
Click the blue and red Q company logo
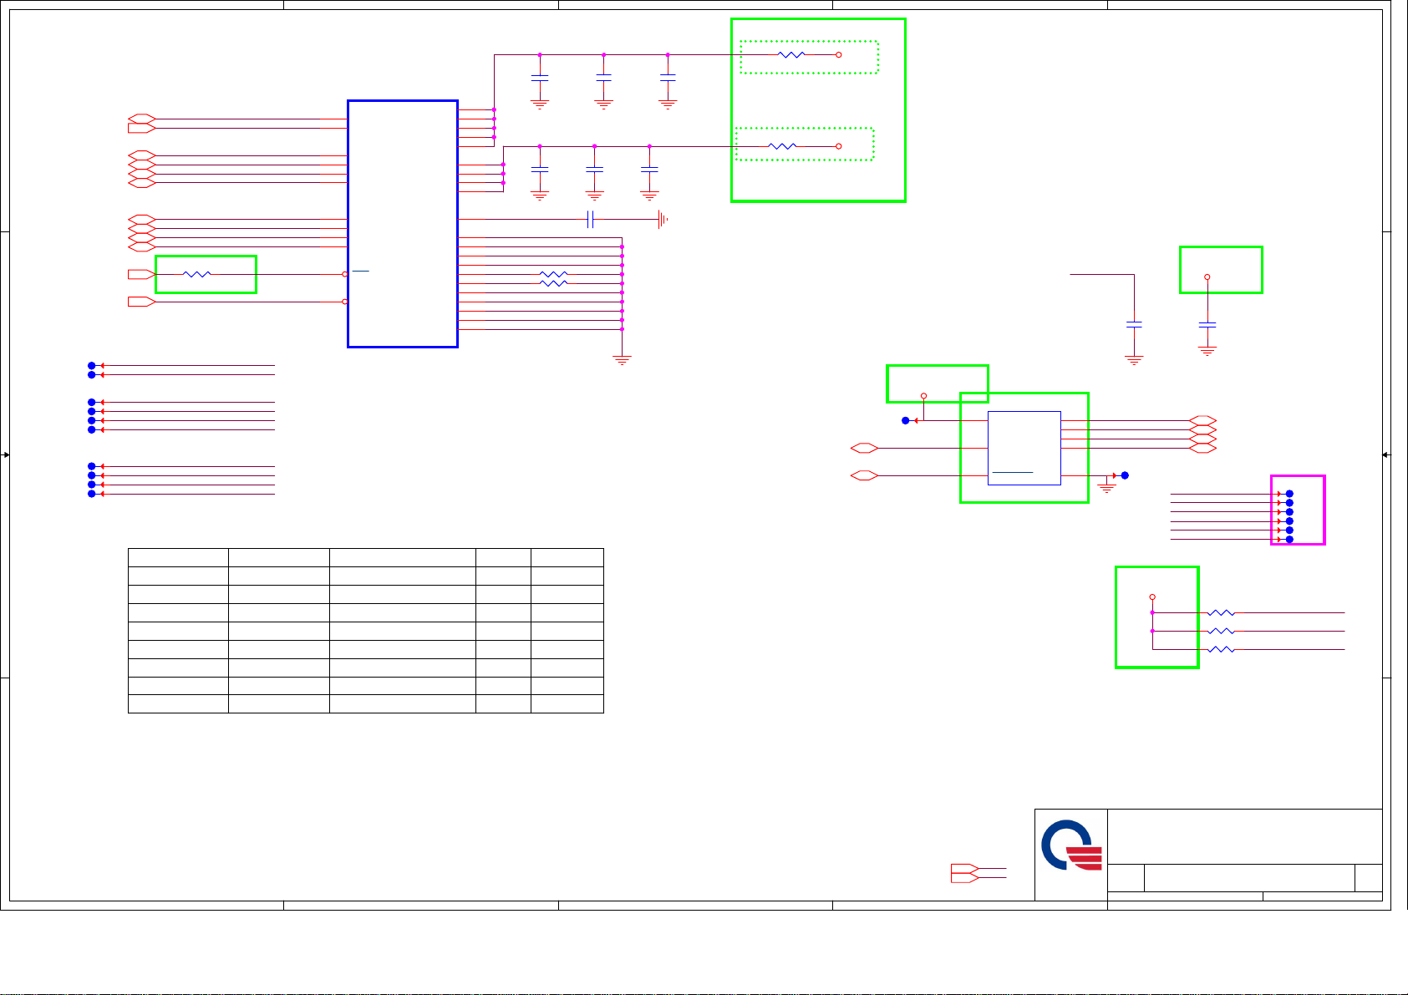click(x=1071, y=845)
